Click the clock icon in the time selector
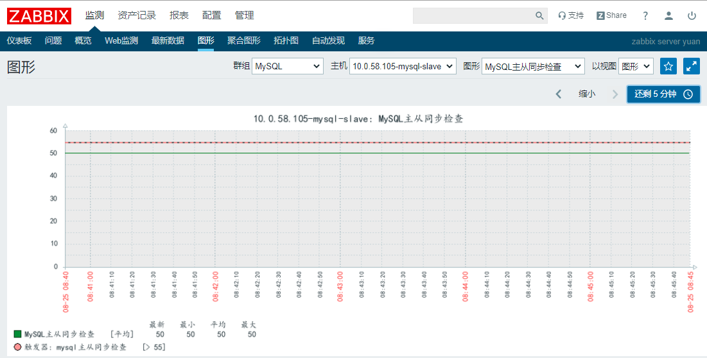The image size is (707, 358). click(x=688, y=94)
